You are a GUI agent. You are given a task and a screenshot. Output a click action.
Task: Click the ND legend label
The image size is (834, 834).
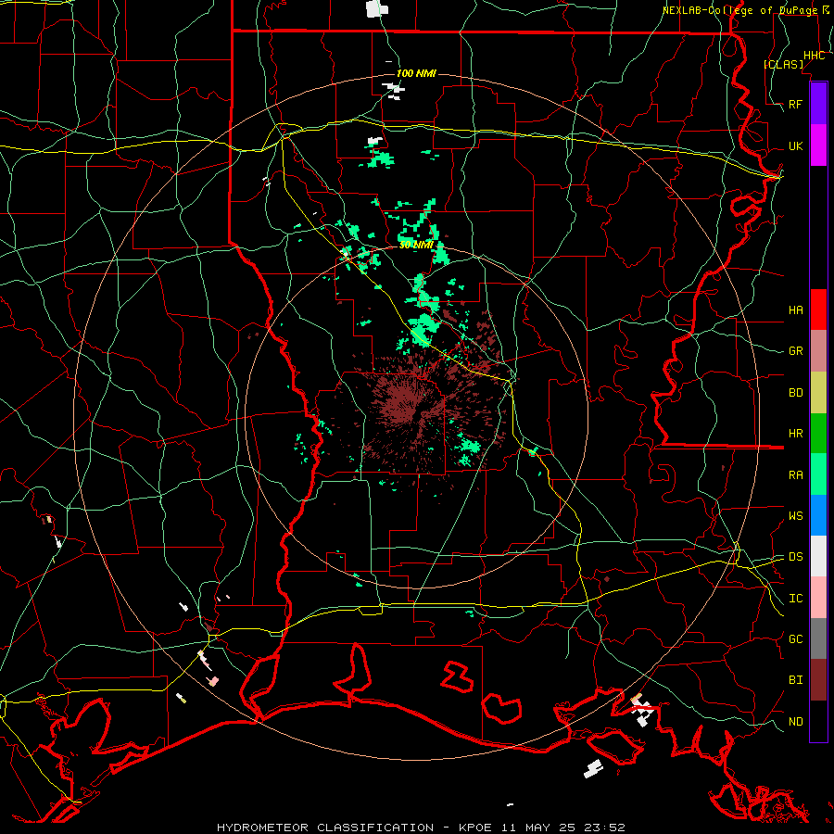795,722
